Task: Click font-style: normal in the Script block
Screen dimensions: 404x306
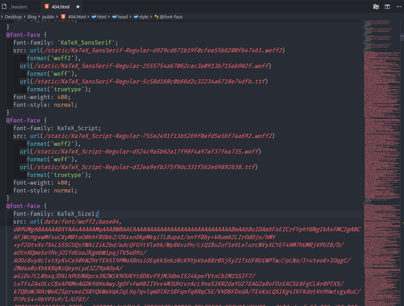Action: [x=45, y=190]
